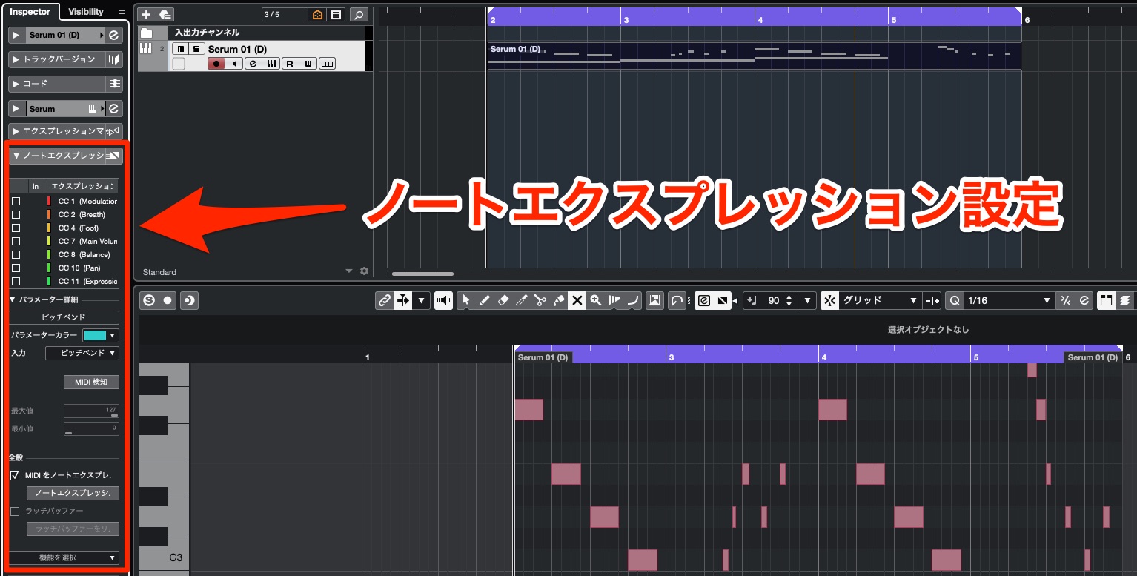
Task: Click the Record in Editor icon
Action: 168,300
